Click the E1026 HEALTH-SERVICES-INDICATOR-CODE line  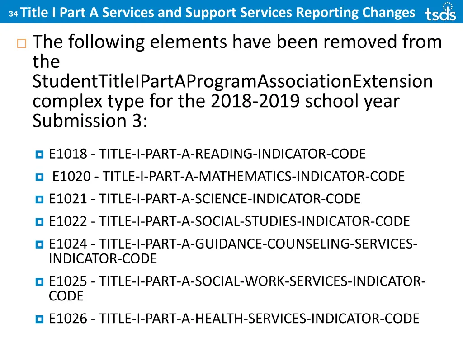(x=234, y=319)
